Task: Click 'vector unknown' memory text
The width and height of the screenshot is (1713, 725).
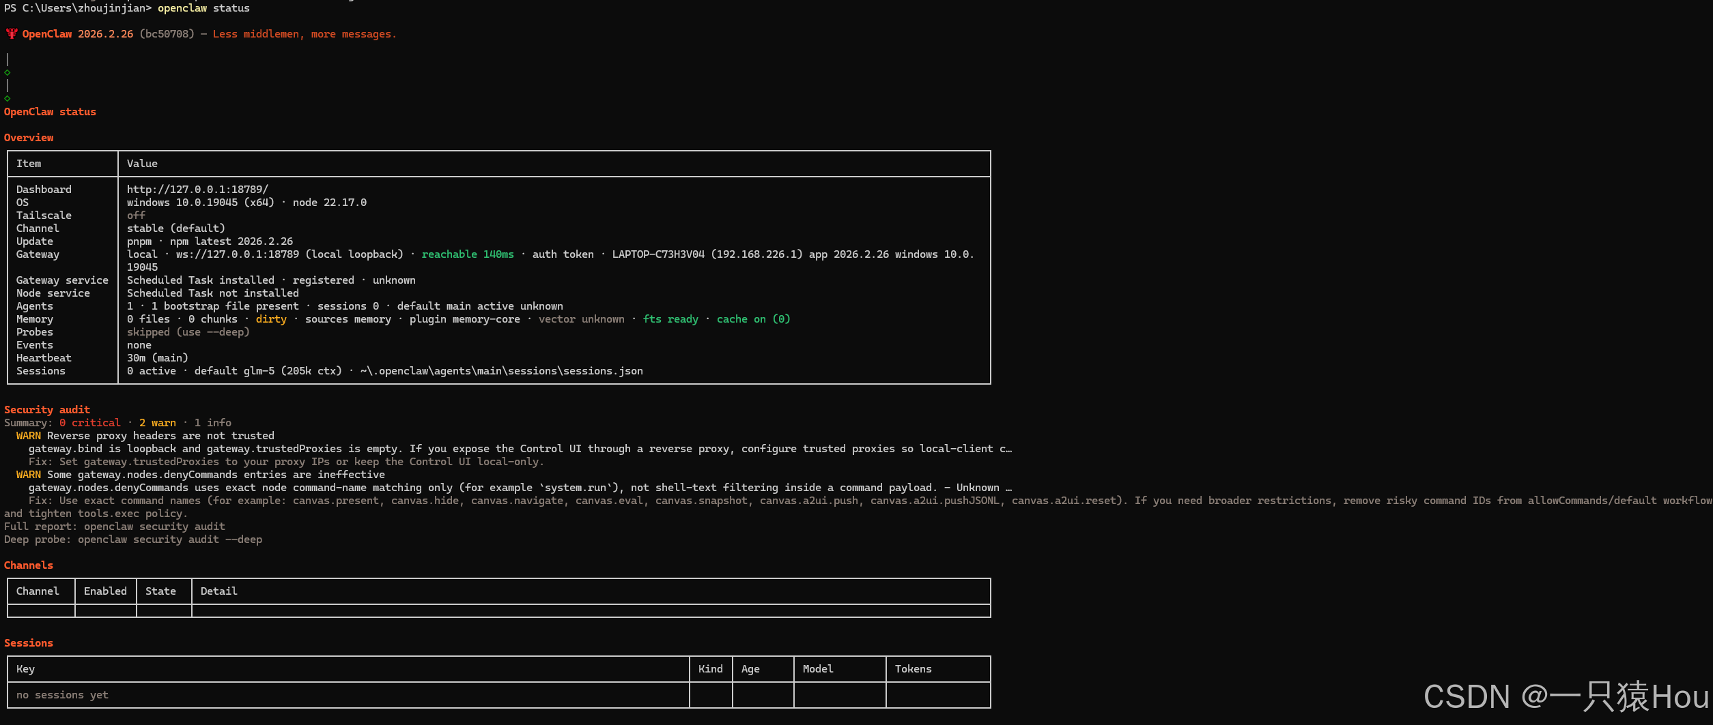Action: (x=581, y=319)
